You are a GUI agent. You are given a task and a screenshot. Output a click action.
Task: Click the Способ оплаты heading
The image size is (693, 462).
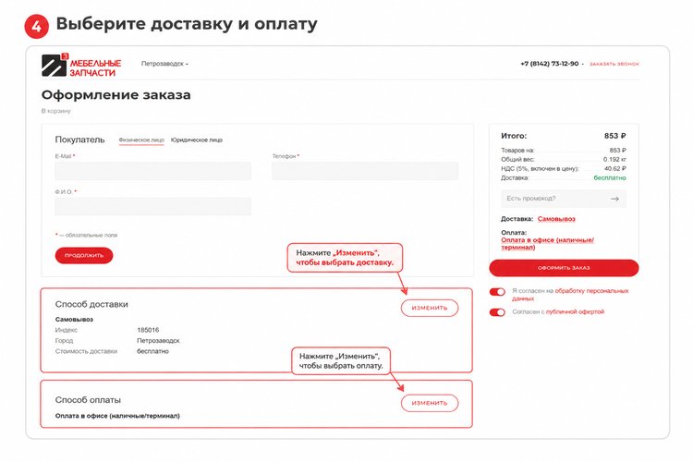pyautogui.click(x=88, y=400)
